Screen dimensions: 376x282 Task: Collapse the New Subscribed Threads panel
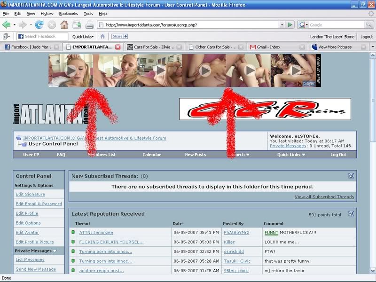[x=351, y=176]
